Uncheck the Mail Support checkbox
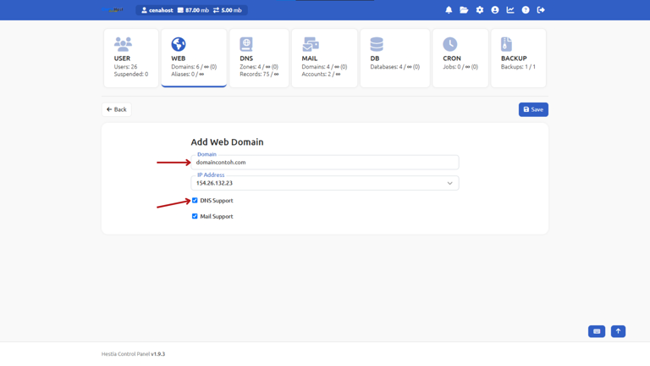The image size is (650, 366). pos(195,216)
